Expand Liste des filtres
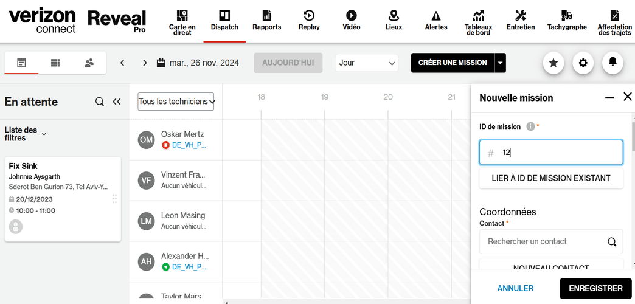Image resolution: width=635 pixels, height=304 pixels. [44, 134]
